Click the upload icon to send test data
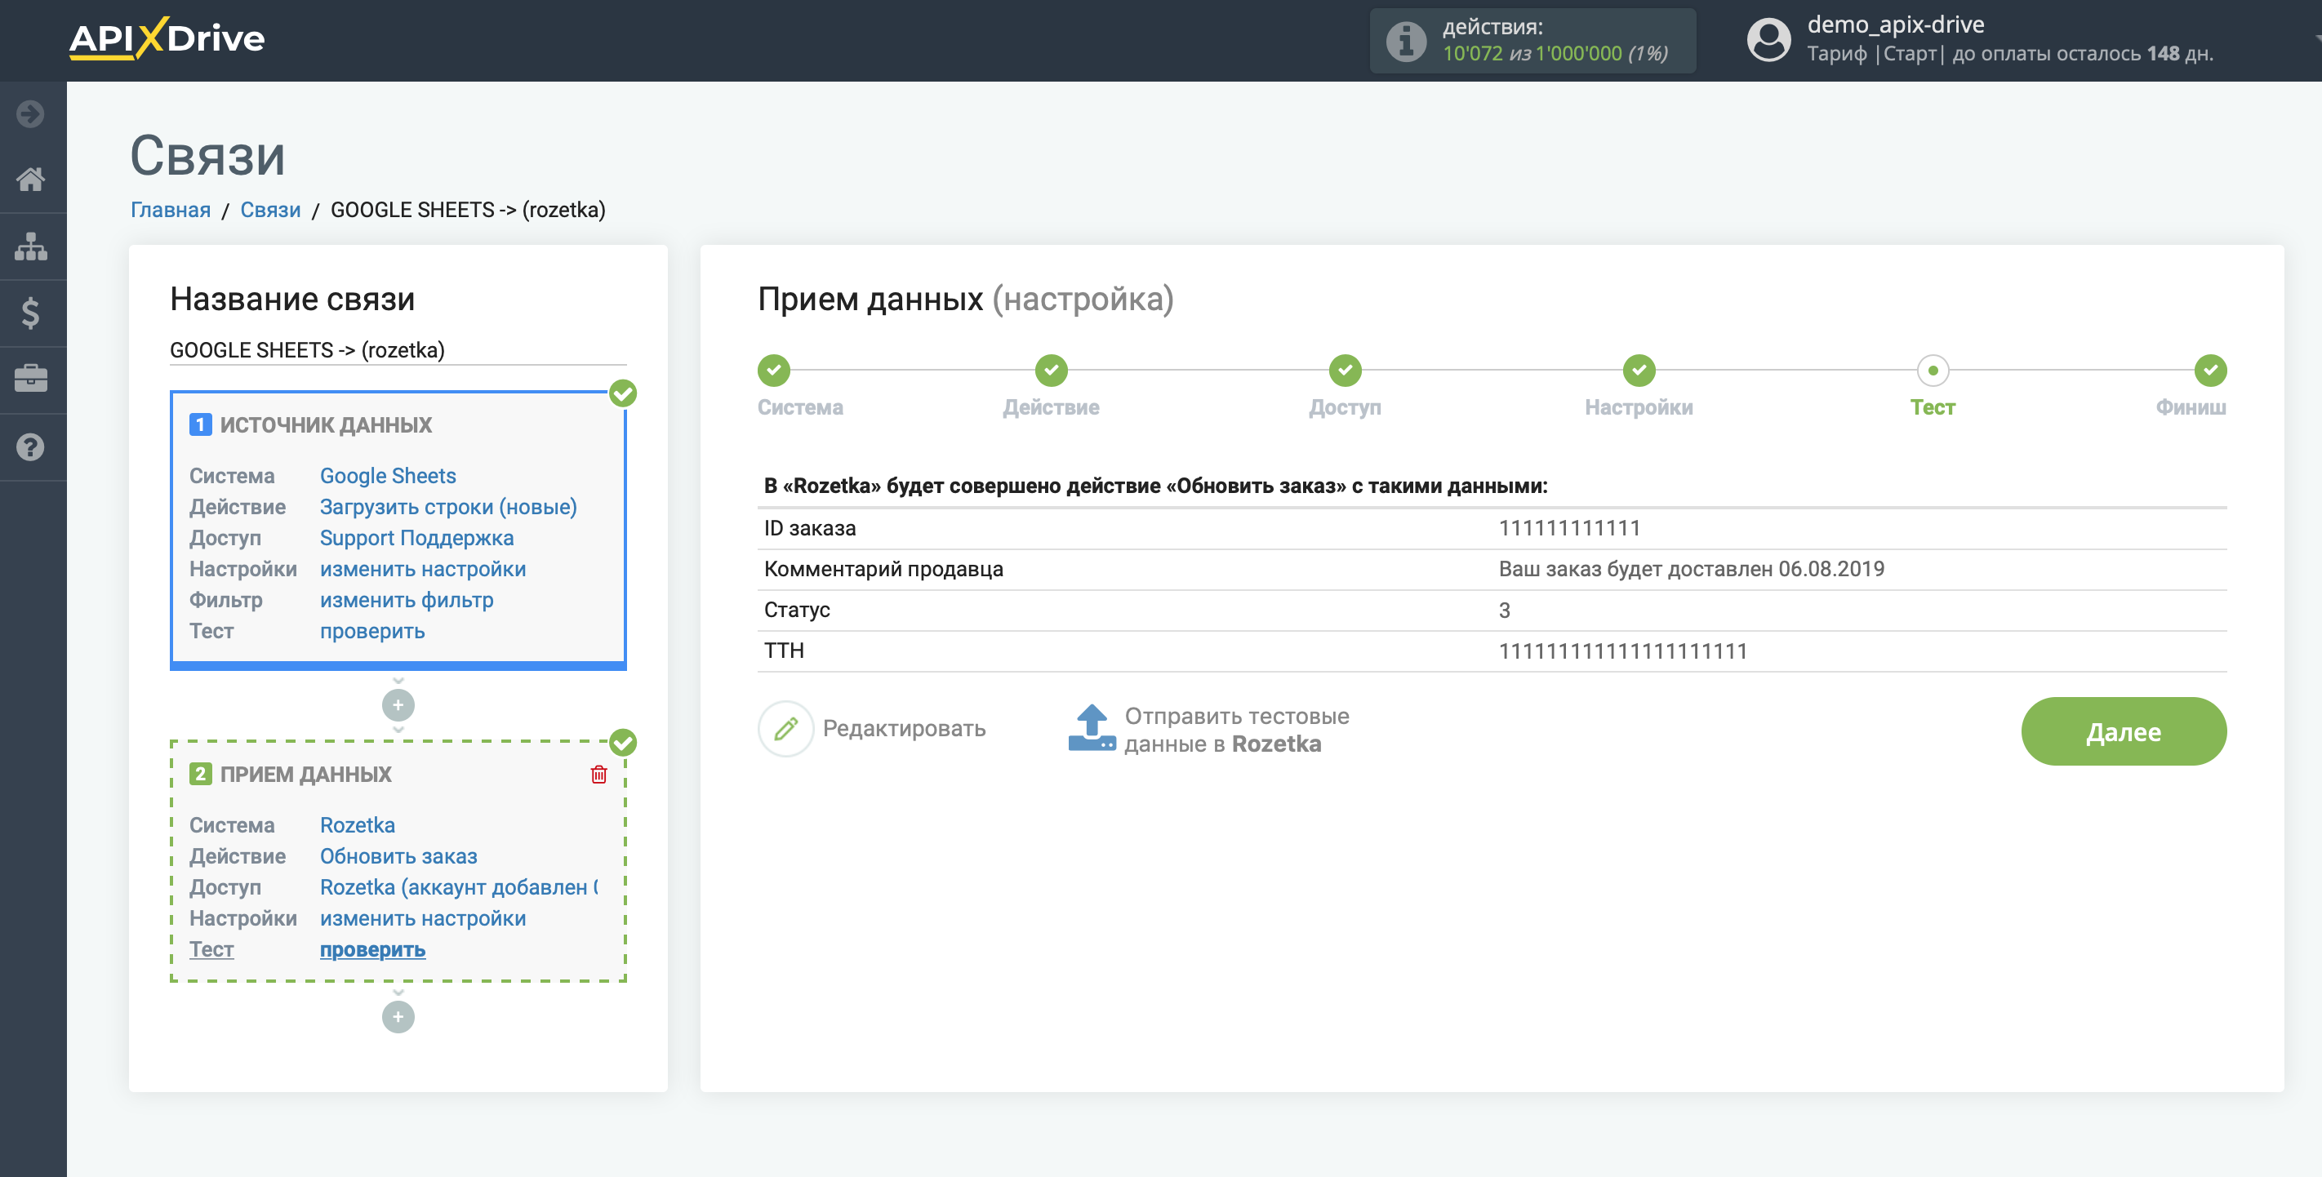2322x1177 pixels. click(1092, 728)
